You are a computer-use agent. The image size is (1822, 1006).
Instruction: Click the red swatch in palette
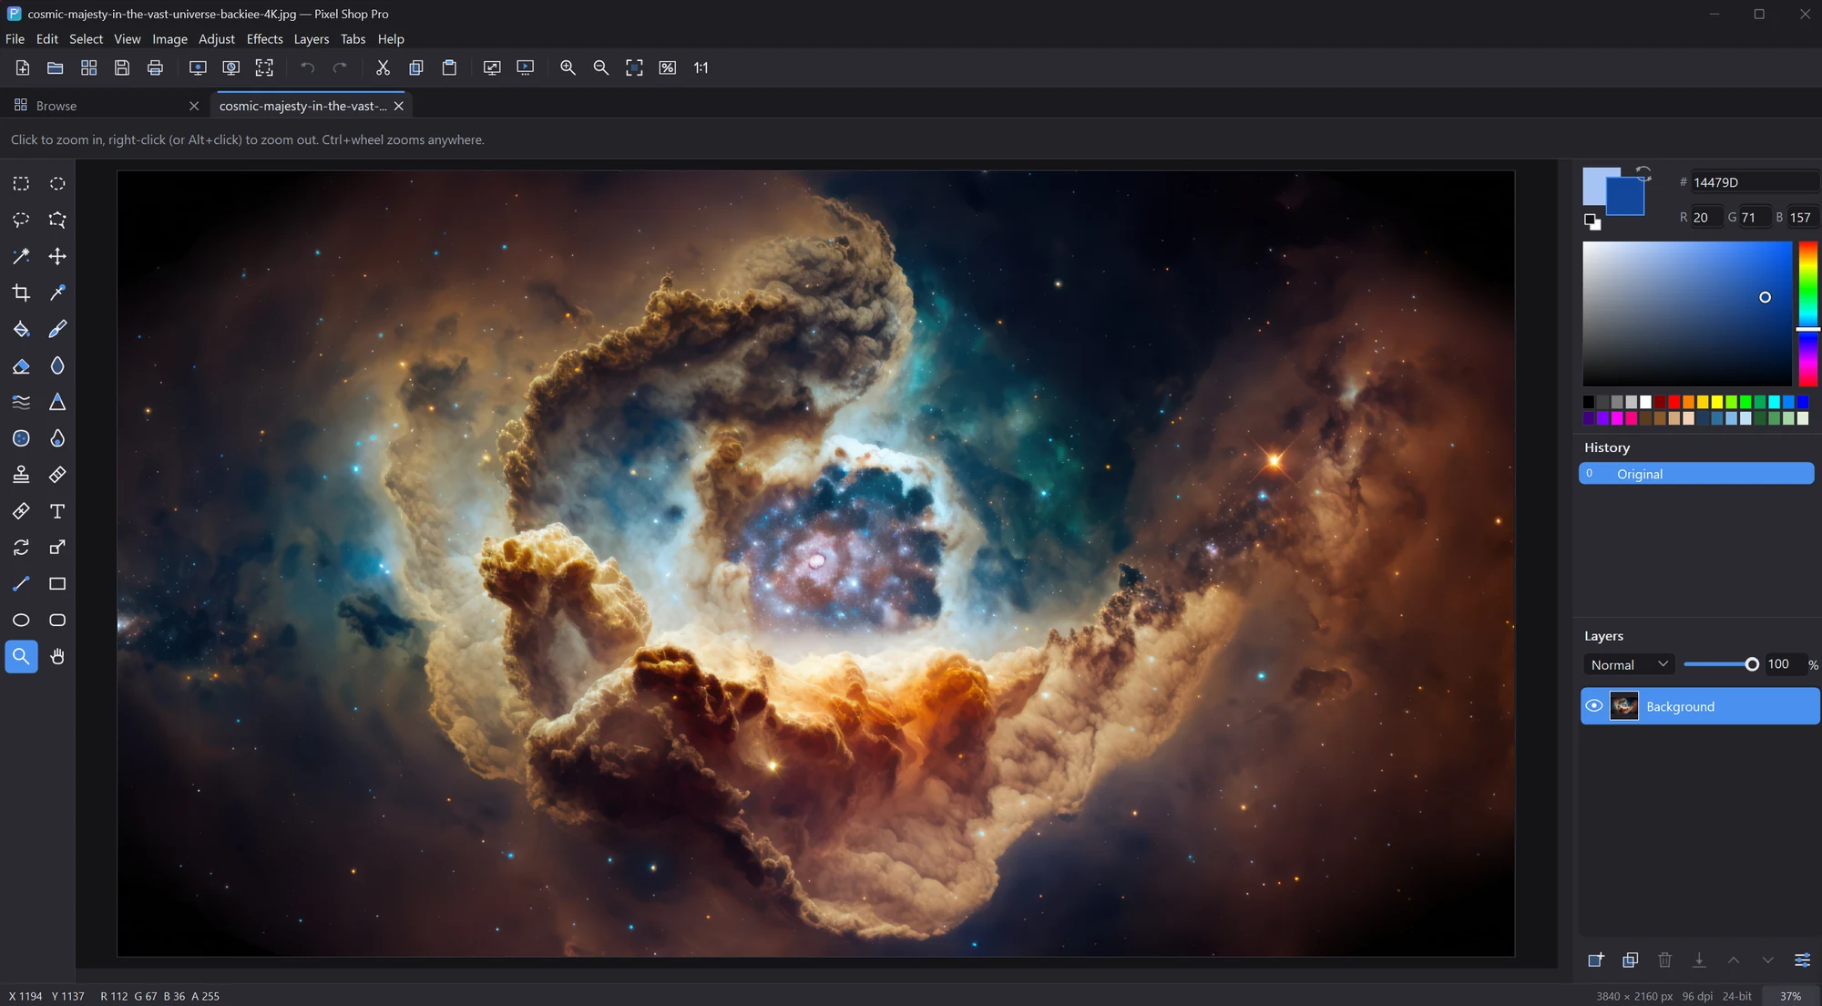click(x=1674, y=402)
